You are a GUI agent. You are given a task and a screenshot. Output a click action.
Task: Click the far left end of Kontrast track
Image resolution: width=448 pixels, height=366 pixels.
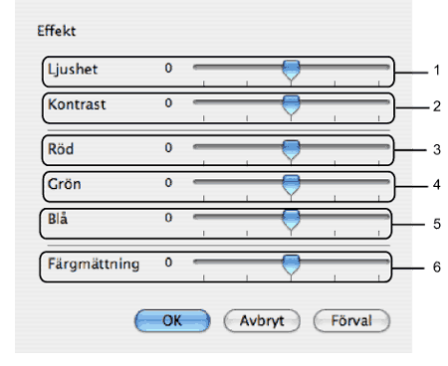tap(196, 102)
